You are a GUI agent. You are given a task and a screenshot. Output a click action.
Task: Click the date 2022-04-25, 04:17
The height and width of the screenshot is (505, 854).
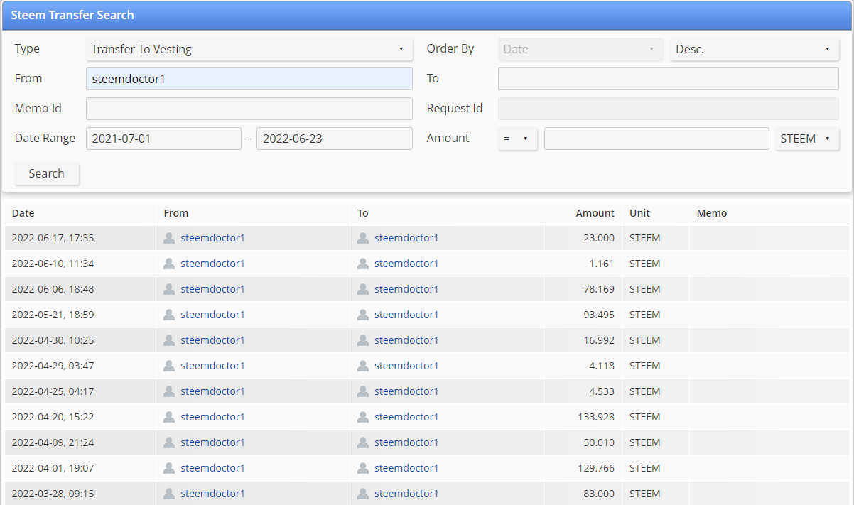tap(53, 391)
